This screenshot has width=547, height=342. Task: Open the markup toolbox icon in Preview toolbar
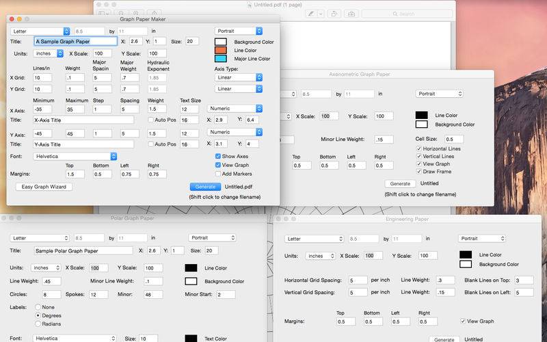[x=351, y=14]
